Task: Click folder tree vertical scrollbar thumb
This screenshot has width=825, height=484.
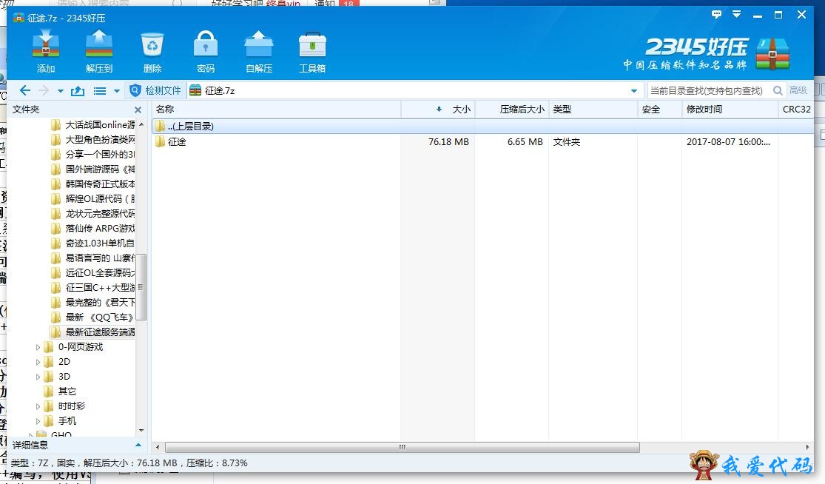Action: [x=141, y=286]
